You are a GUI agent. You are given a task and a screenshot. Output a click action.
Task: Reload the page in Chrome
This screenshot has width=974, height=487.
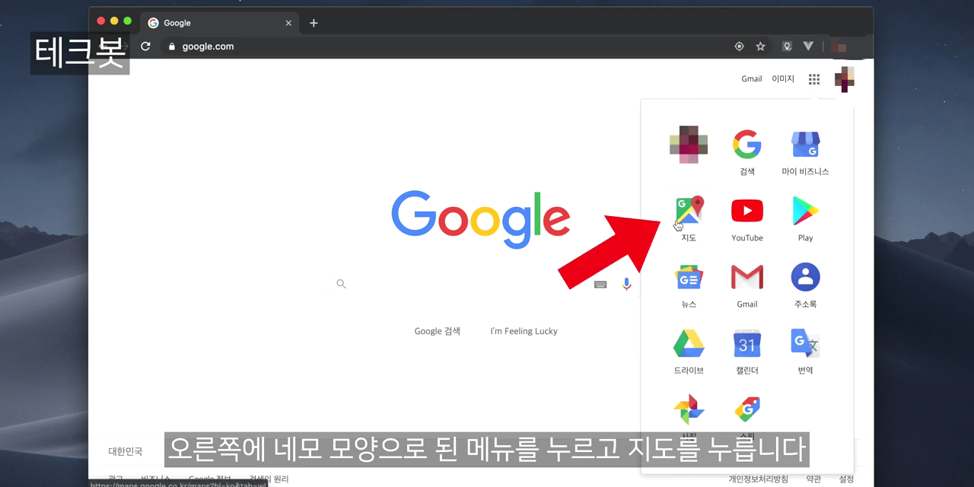[x=145, y=46]
